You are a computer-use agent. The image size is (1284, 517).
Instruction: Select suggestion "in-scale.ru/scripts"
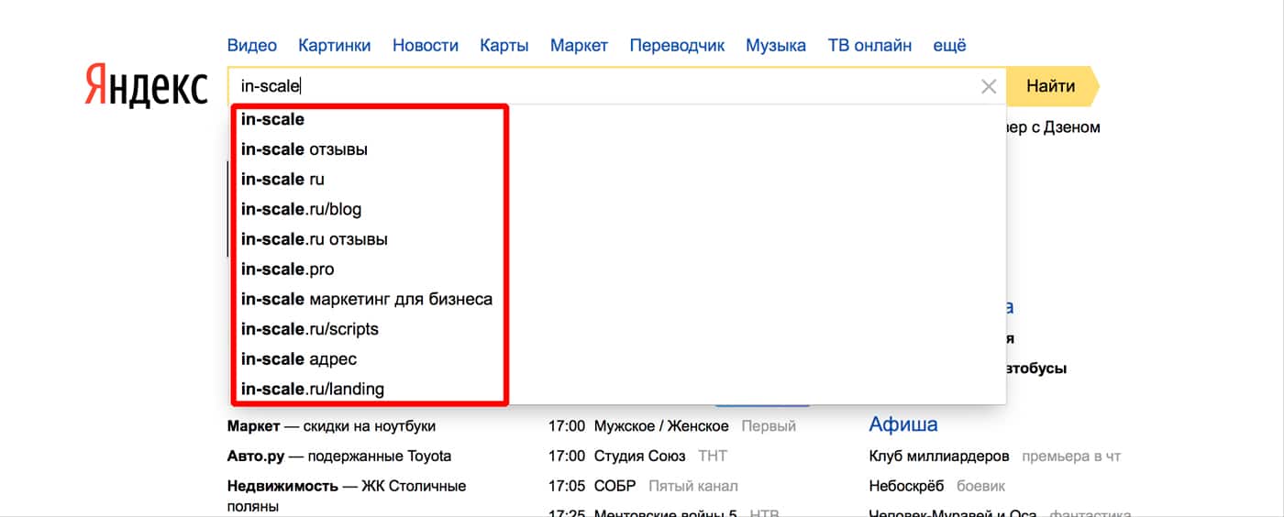[617, 329]
